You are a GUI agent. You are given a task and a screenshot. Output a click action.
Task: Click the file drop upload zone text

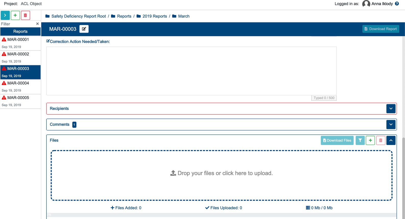coord(225,173)
